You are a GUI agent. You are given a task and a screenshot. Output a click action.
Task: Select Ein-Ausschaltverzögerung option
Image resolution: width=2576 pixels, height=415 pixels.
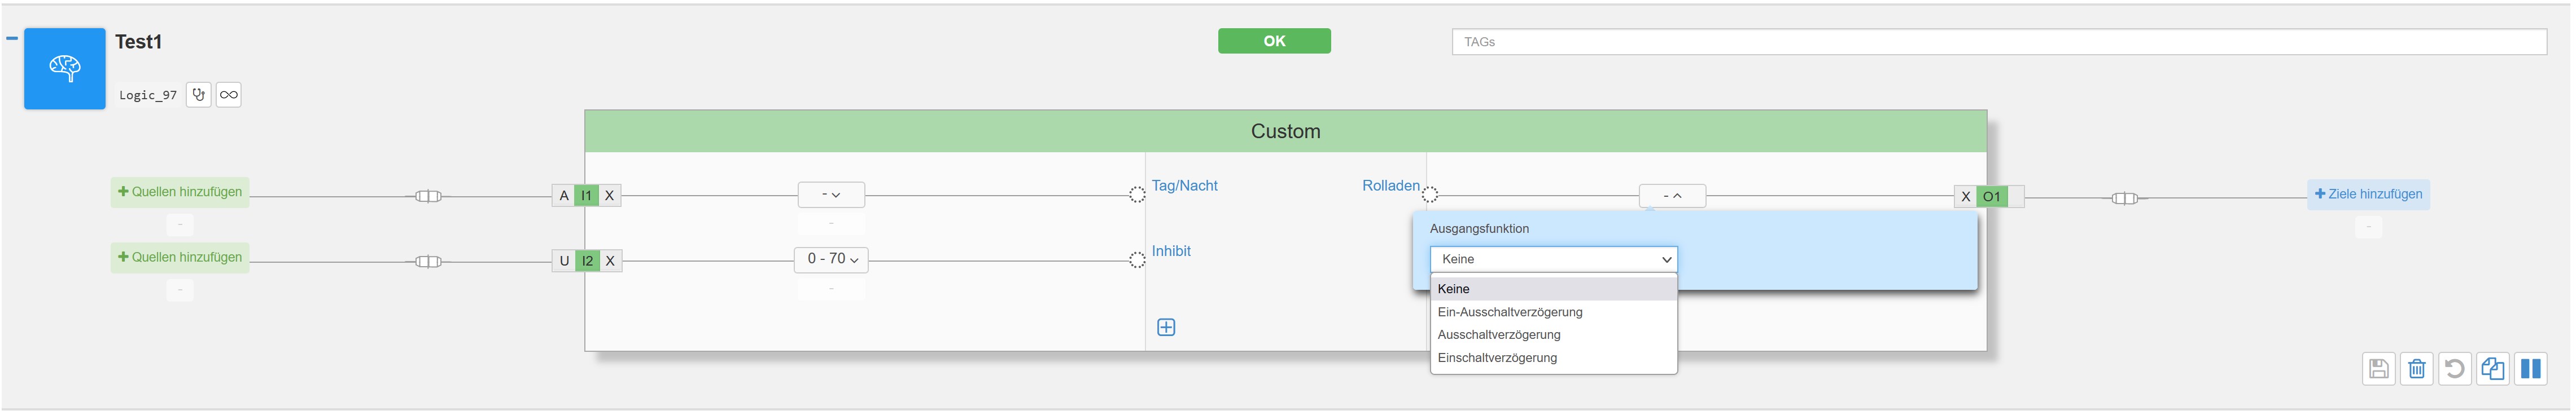(1553, 312)
